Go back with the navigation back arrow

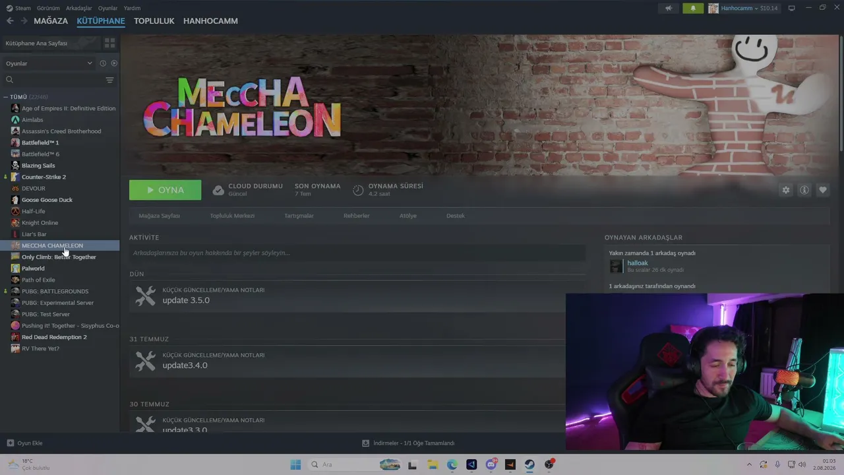[x=10, y=21]
